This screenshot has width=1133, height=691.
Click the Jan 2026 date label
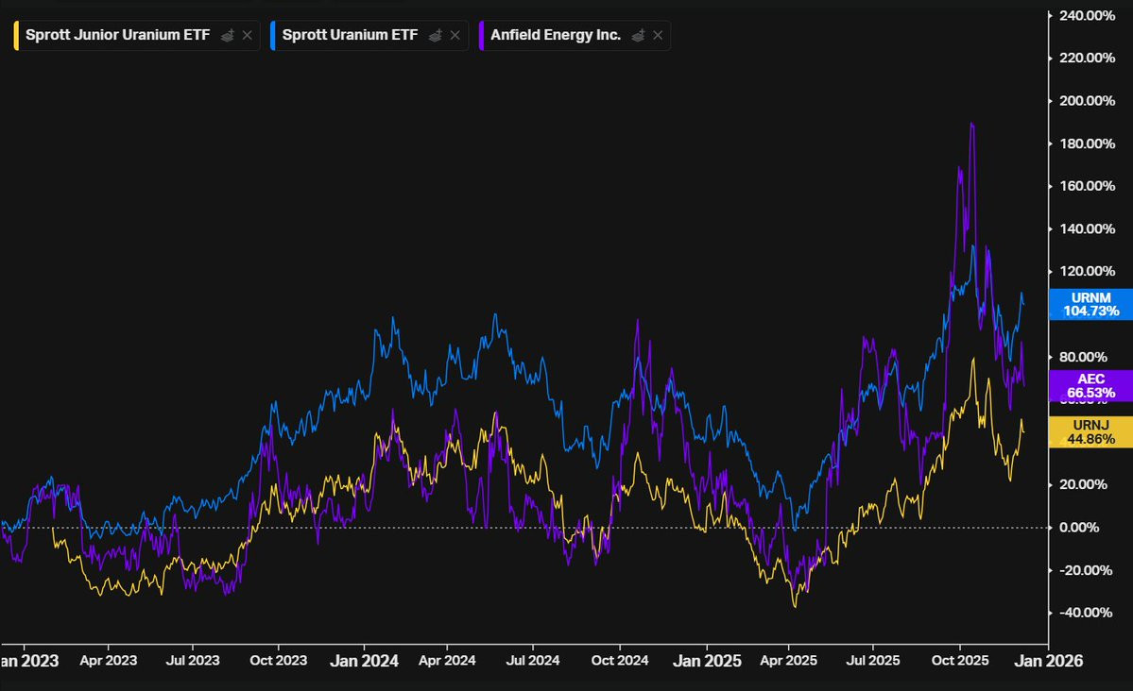[1049, 661]
